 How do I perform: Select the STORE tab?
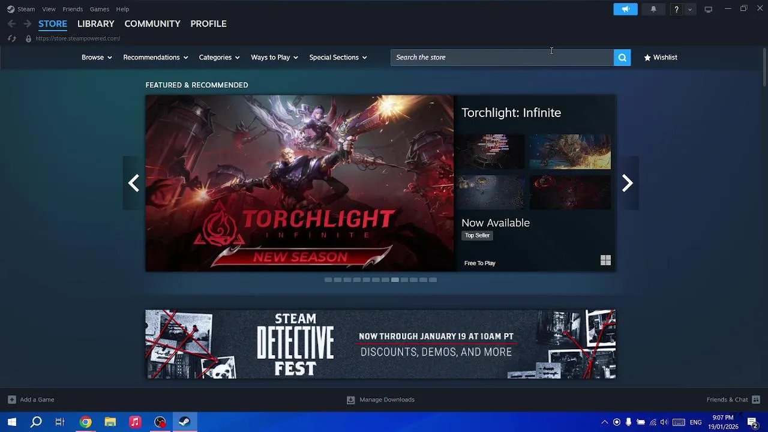53,24
